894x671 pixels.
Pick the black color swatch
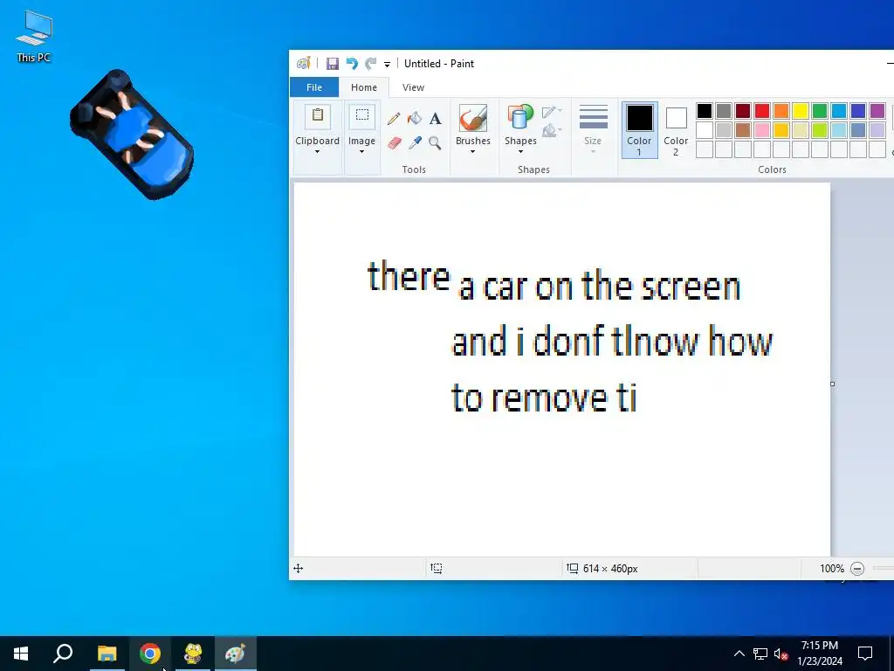point(705,111)
